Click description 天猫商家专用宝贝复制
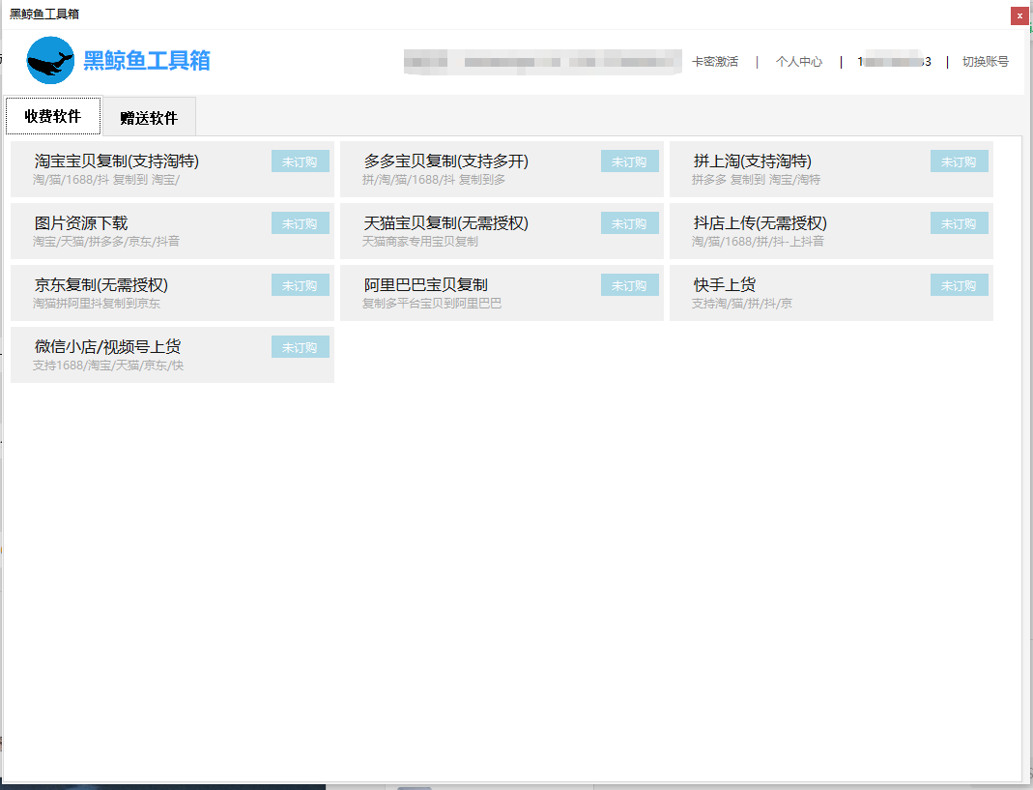This screenshot has width=1033, height=790. 419,242
